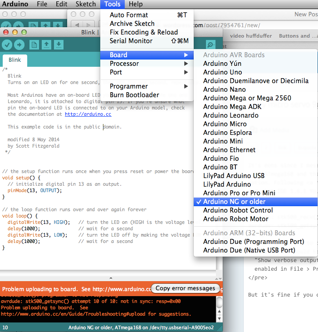This screenshot has width=318, height=332.
Task: Click the video huffduffer bookmark
Action: 251,36
